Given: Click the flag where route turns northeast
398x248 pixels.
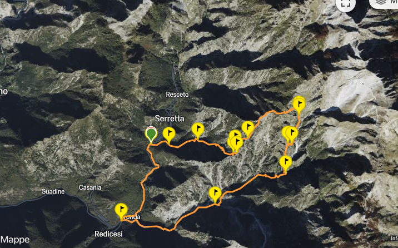Looking at the screenshot, I should 248,129.
